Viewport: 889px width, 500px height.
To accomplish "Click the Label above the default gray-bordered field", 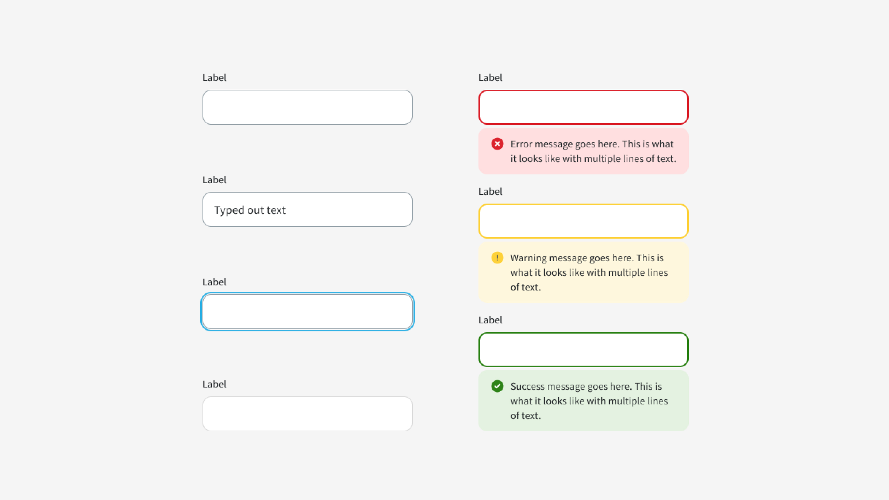I will pyautogui.click(x=214, y=78).
